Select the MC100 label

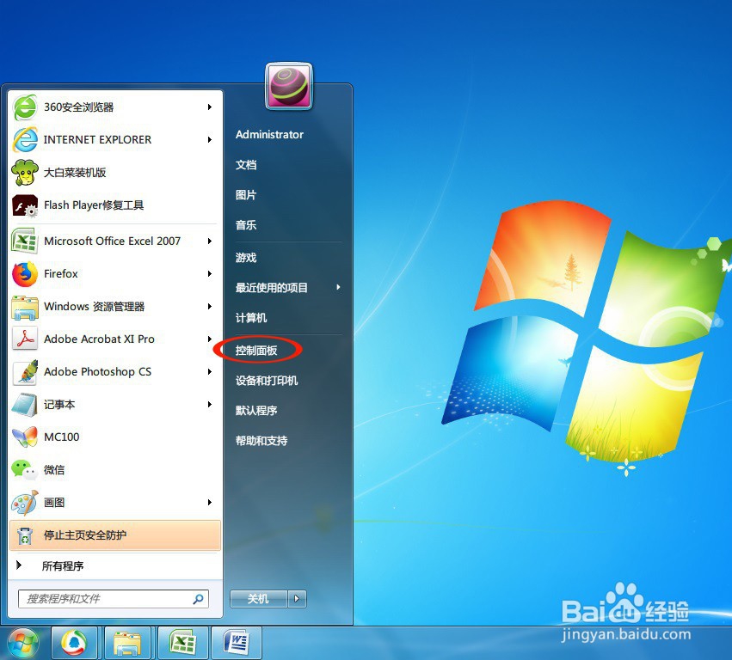coord(62,437)
